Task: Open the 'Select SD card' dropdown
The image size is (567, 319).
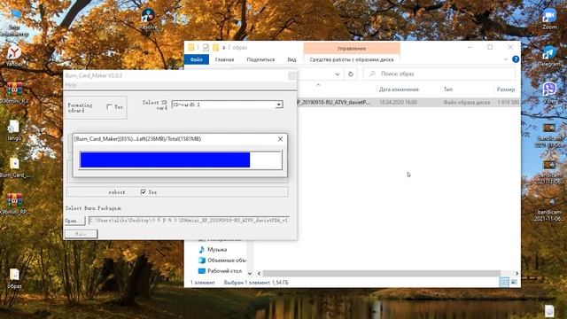Action: click(279, 105)
